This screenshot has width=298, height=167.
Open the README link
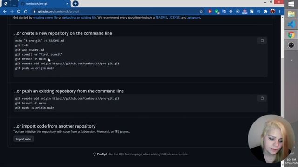tap(161, 18)
